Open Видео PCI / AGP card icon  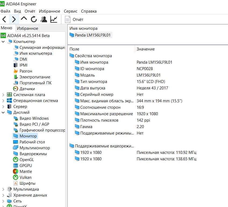coord(16,124)
